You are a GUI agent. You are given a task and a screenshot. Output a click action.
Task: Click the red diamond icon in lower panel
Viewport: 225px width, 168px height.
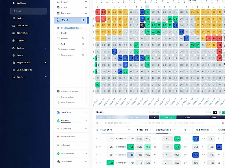pyautogui.click(x=58, y=137)
